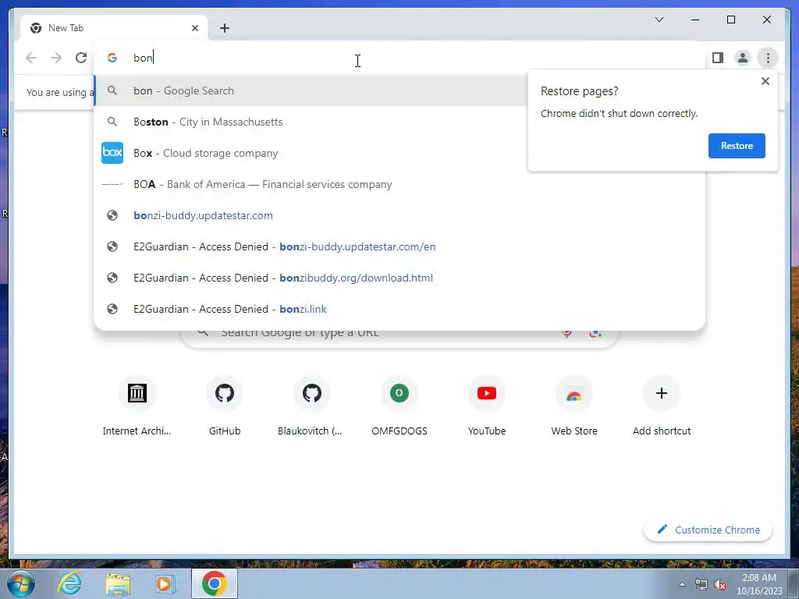Viewport: 799px width, 599px height.
Task: Open OMFGDOGS shortcut
Action: 399,406
